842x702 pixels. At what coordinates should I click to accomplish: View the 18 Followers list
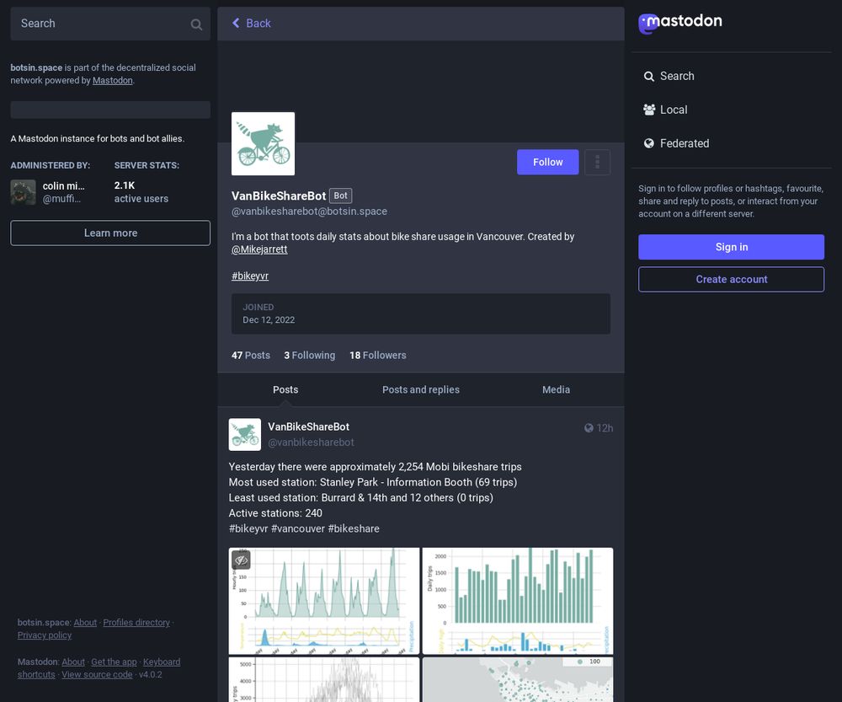378,356
